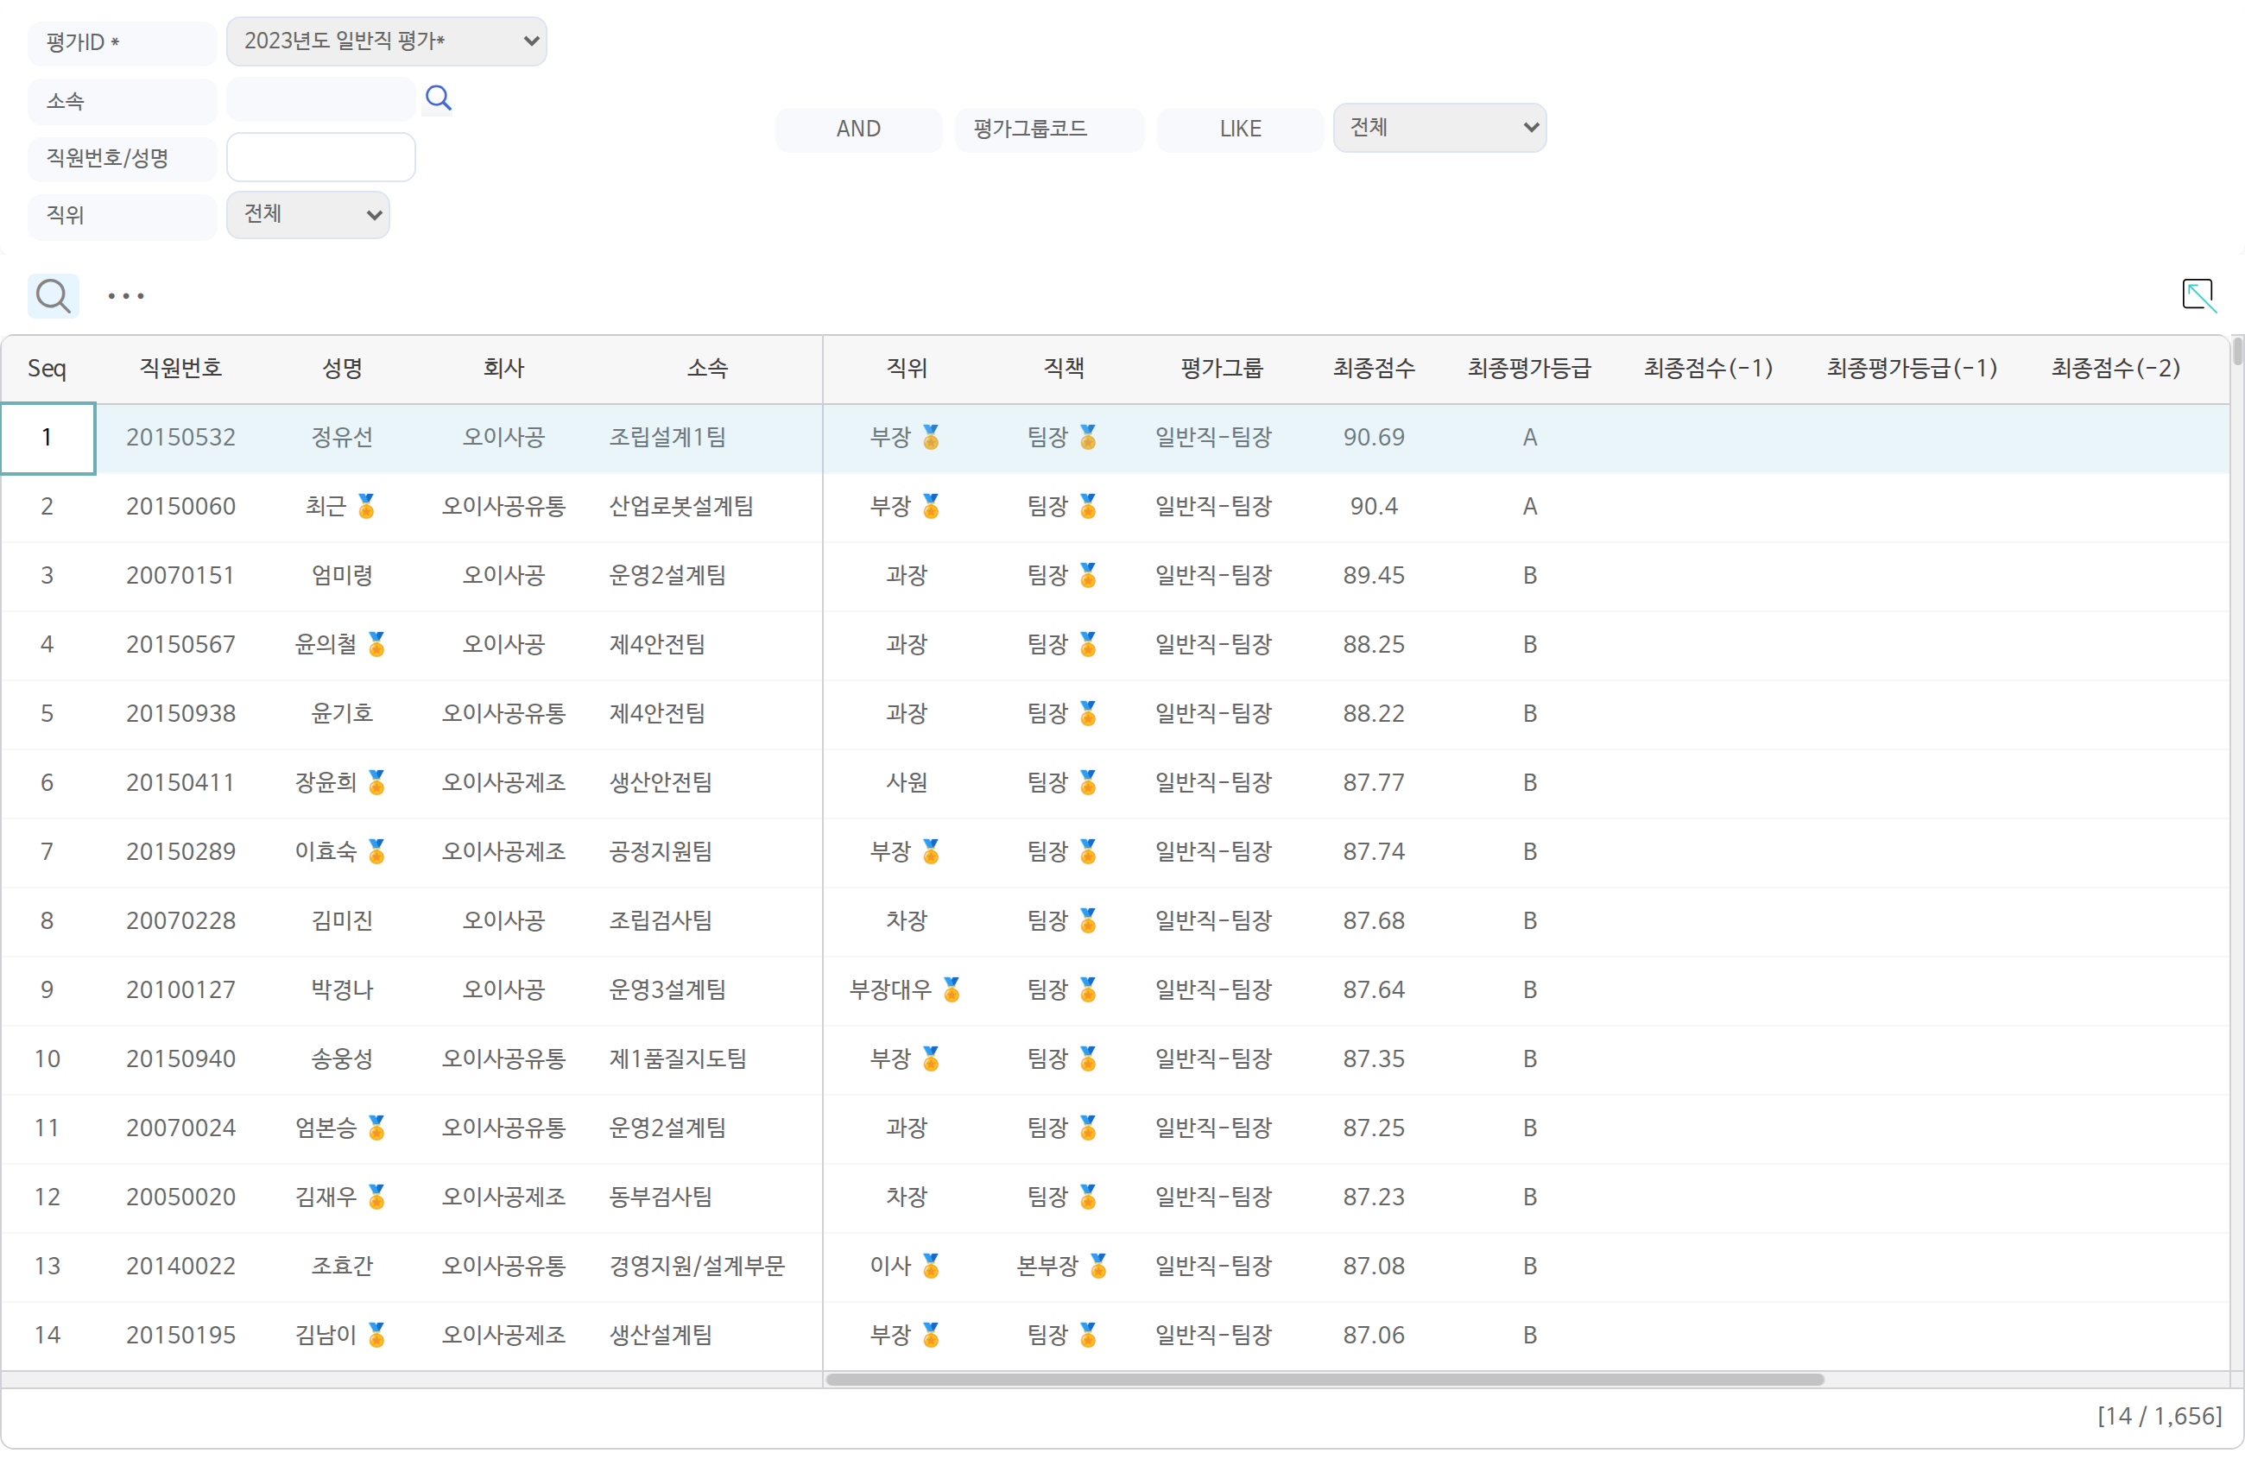Click the expand grid arrow icon
The image size is (2245, 1466).
[x=2198, y=295]
